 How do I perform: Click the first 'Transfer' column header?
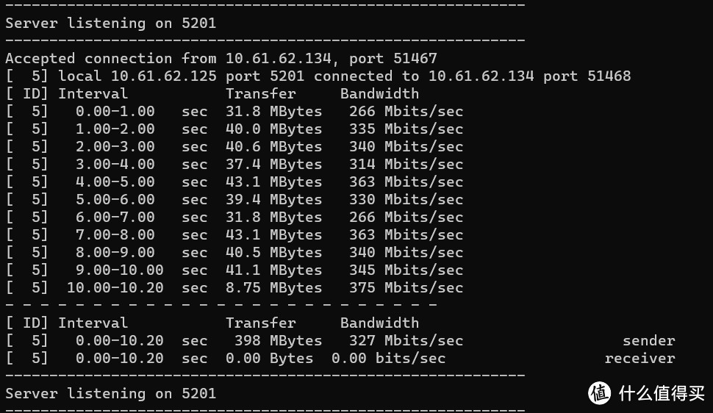pyautogui.click(x=260, y=94)
